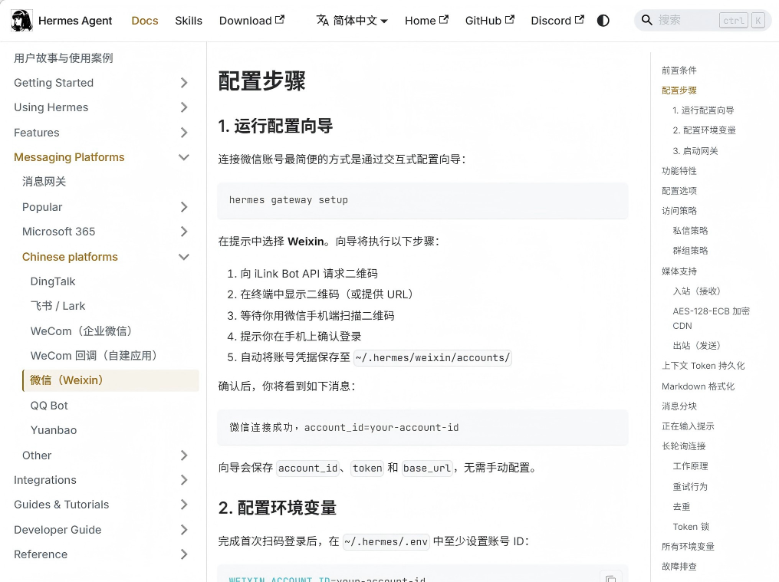
Task: Expand the Features section chevron
Action: [184, 133]
